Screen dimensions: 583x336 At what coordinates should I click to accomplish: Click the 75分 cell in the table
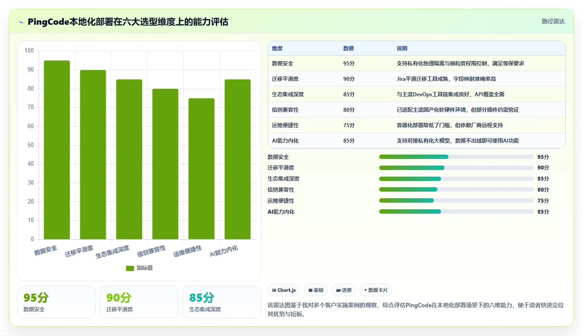tap(349, 125)
